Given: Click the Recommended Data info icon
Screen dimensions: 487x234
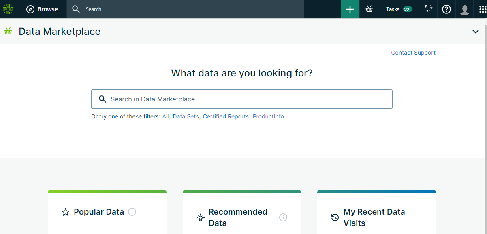Looking at the screenshot, I should pyautogui.click(x=283, y=217).
